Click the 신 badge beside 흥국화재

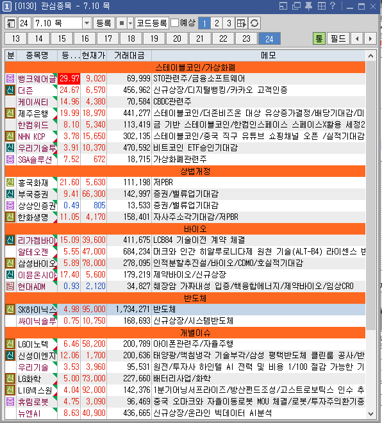point(10,183)
